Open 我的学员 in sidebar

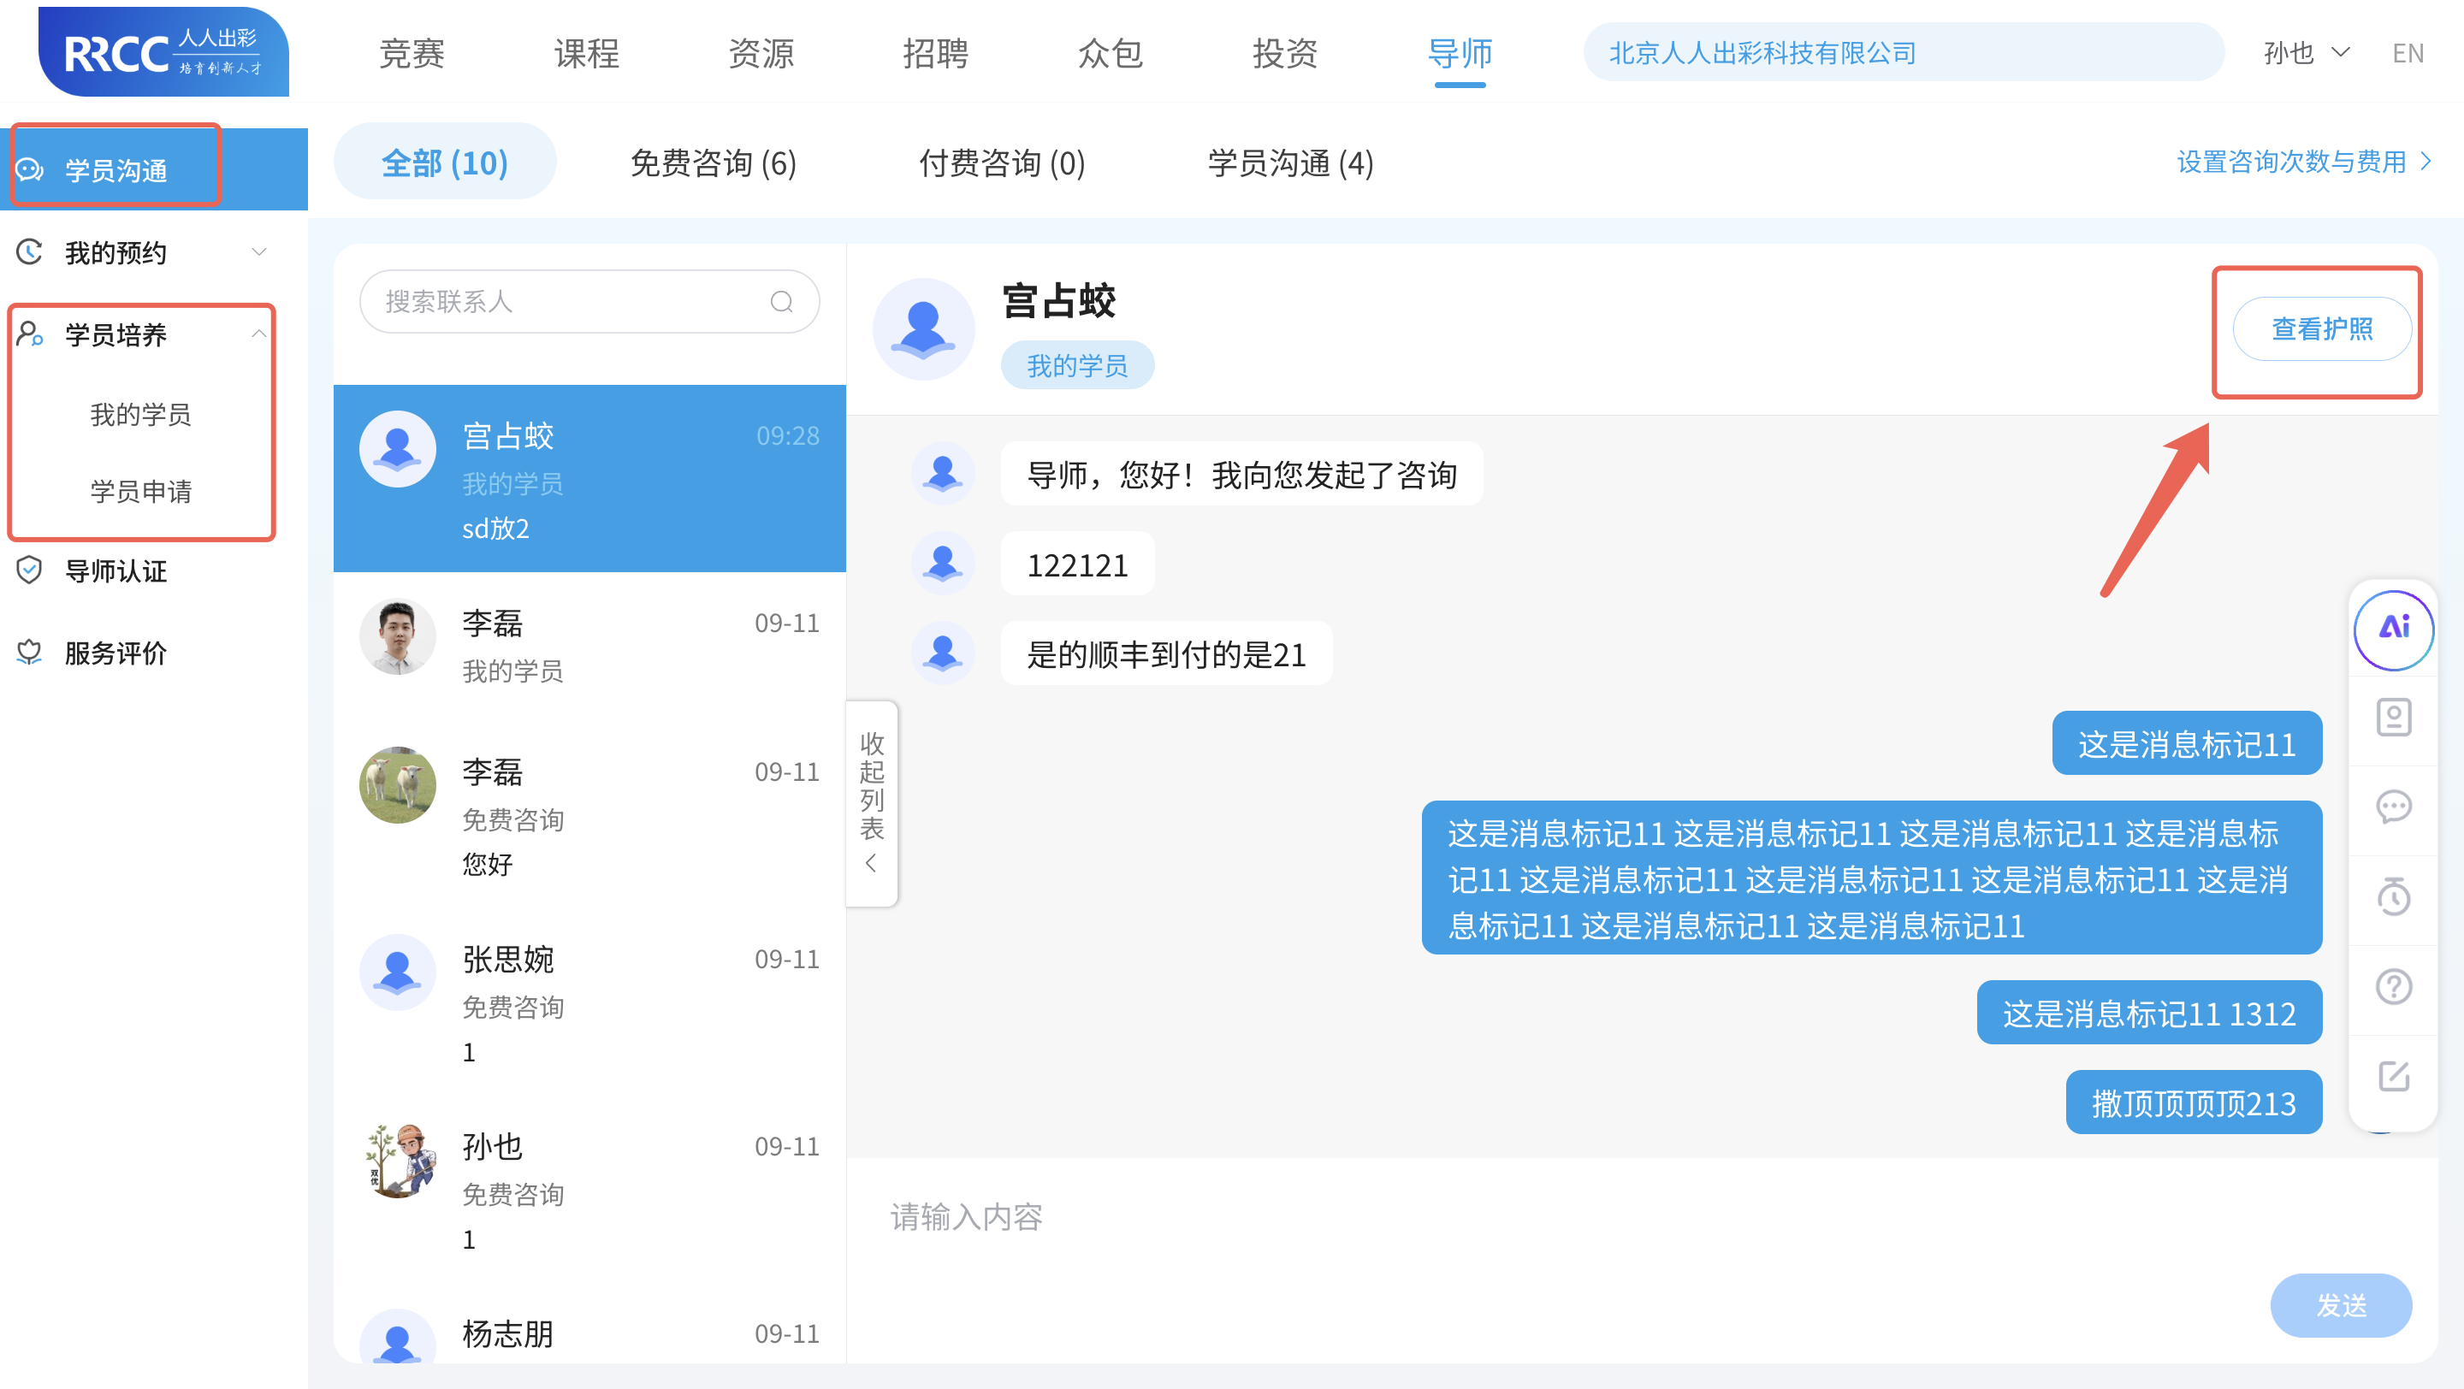click(140, 415)
